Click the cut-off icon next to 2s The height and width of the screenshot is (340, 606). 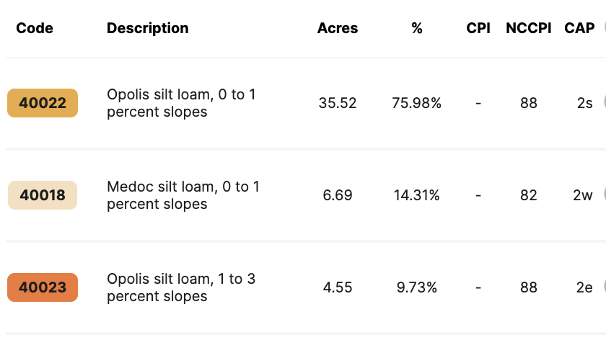604,103
